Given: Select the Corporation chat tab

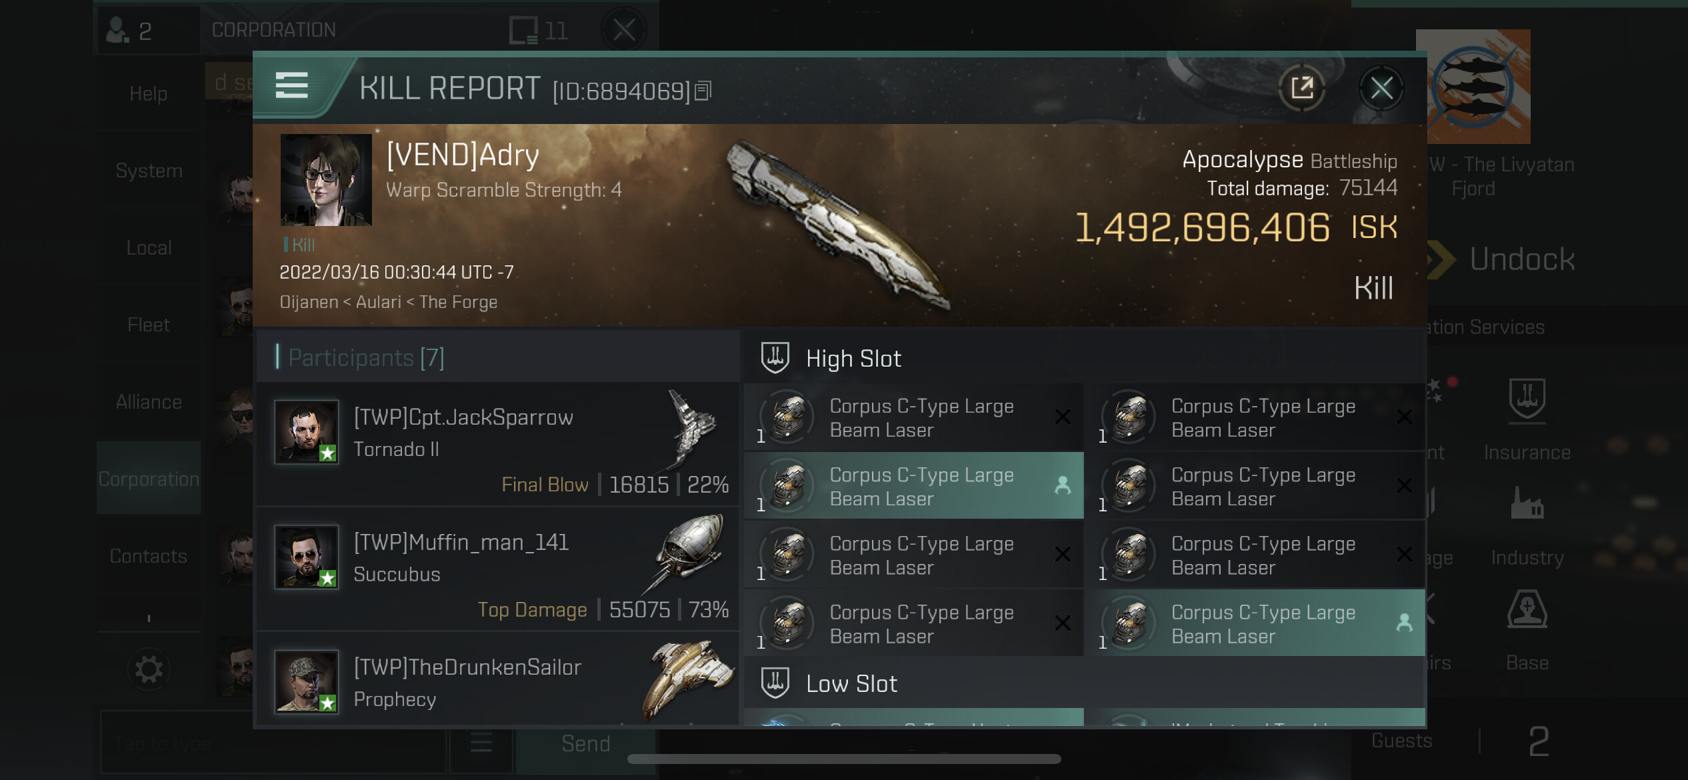Looking at the screenshot, I should click(149, 479).
